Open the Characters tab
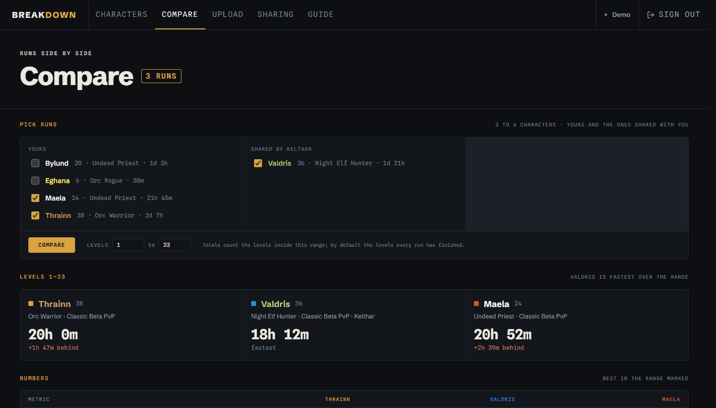This screenshot has width=716, height=408. pyautogui.click(x=121, y=14)
